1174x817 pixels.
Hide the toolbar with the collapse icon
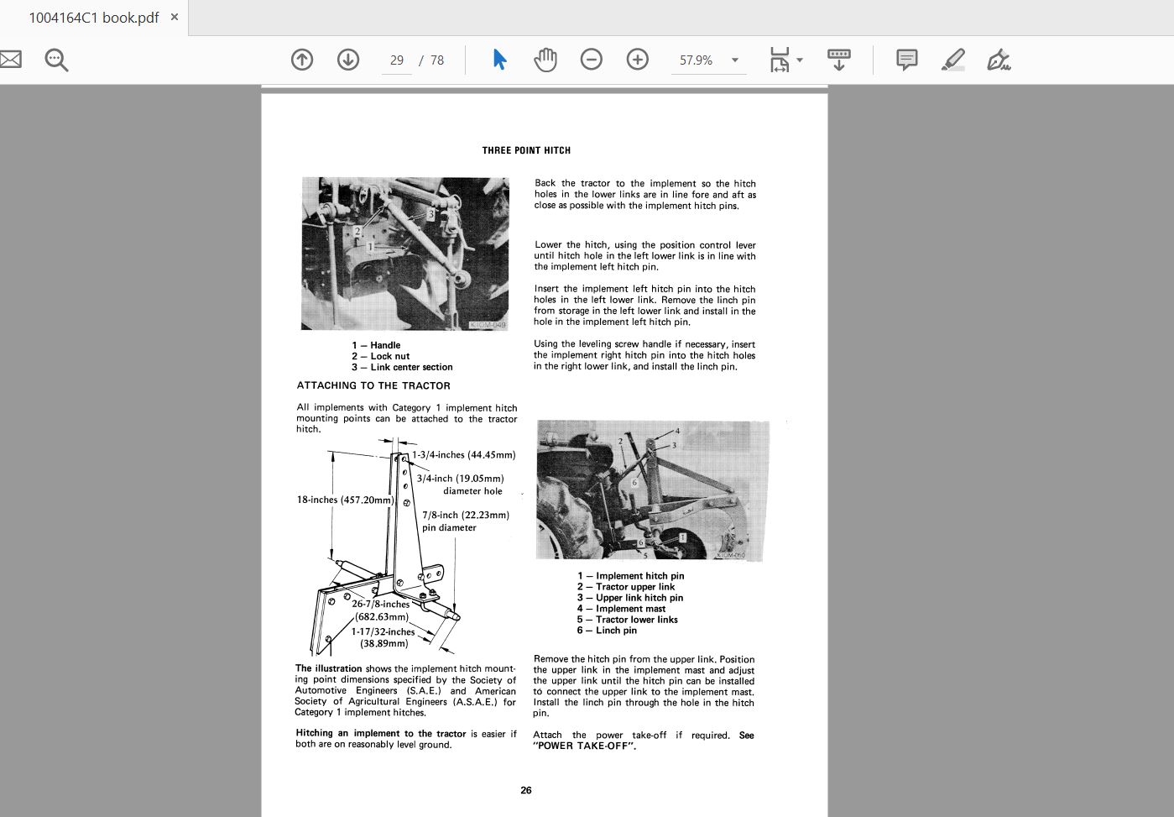[838, 60]
